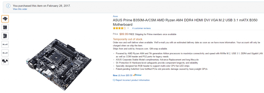This screenshot has height=93, width=264.
Task: Select the sixth box contents thumbnail
Action: coord(5,61)
